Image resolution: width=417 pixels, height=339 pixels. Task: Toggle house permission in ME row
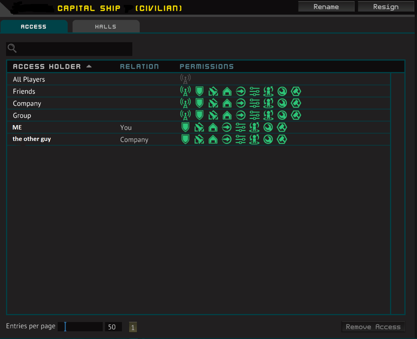tap(213, 127)
